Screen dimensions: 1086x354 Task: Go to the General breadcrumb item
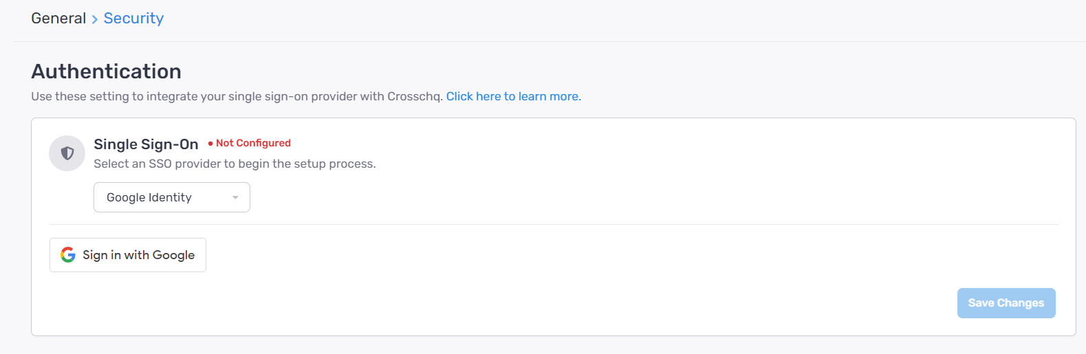point(58,19)
